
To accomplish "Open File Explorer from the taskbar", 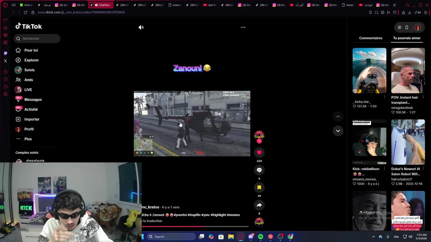I will click(231, 237).
